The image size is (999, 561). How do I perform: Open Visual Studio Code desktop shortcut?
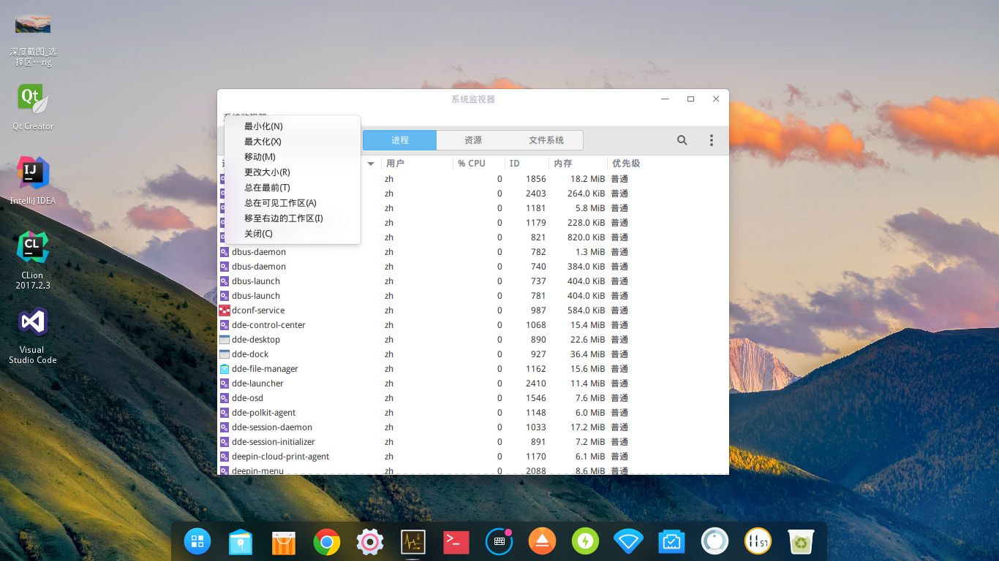[x=33, y=335]
